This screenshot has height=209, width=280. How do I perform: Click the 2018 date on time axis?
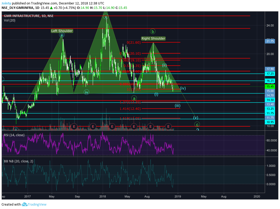click(x=103, y=196)
